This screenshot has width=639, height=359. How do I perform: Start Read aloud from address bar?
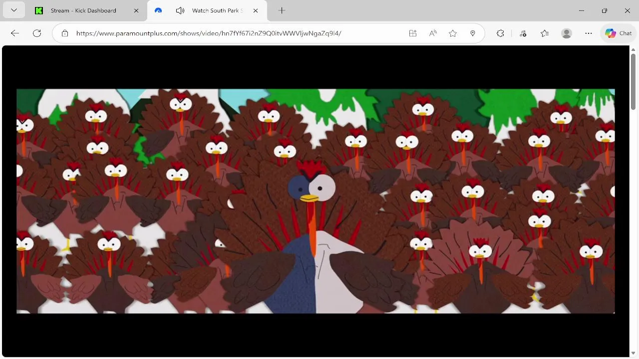tap(433, 33)
